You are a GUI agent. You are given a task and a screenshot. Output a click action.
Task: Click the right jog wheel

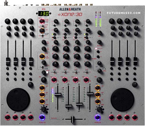[x=122, y=100]
